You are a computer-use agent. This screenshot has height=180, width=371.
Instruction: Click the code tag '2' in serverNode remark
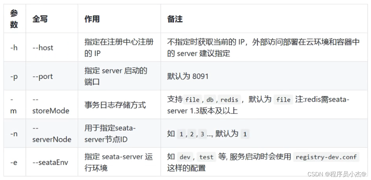(x=192, y=134)
